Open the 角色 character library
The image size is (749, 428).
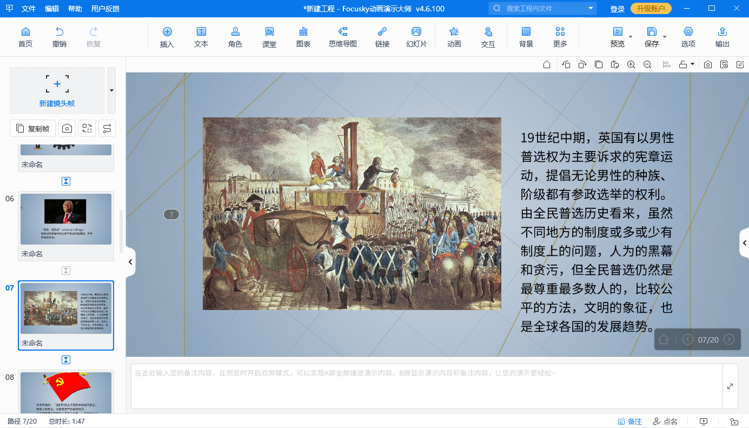(x=235, y=37)
